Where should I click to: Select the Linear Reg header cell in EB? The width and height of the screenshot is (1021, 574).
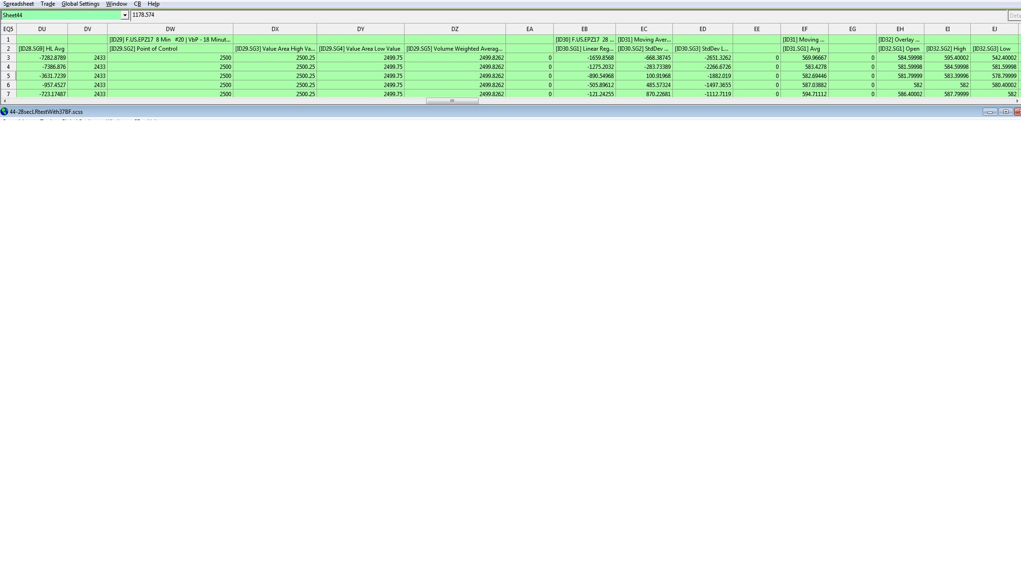point(584,49)
